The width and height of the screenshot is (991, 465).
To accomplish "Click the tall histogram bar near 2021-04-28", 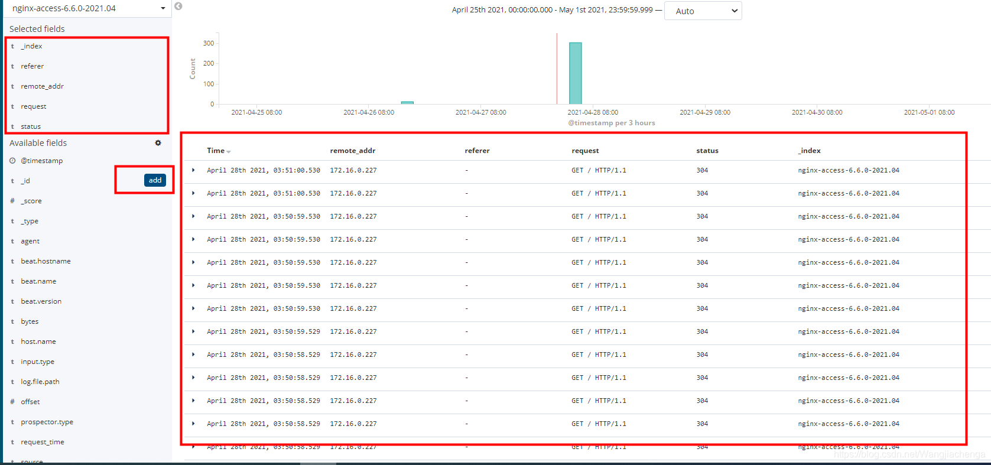I will click(x=576, y=73).
